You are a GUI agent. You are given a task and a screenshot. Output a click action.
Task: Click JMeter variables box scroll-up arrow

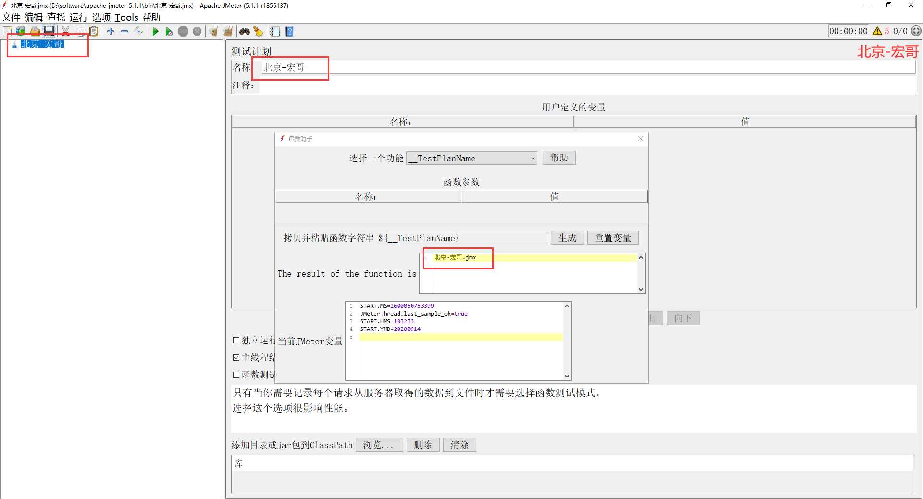point(567,305)
